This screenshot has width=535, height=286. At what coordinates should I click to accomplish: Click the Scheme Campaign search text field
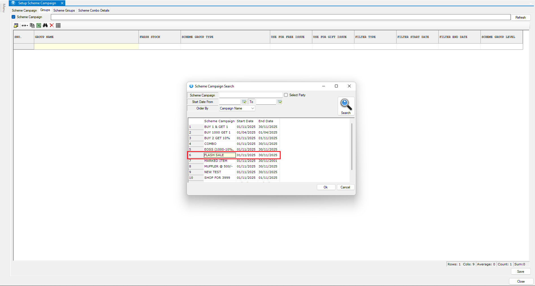[251, 95]
